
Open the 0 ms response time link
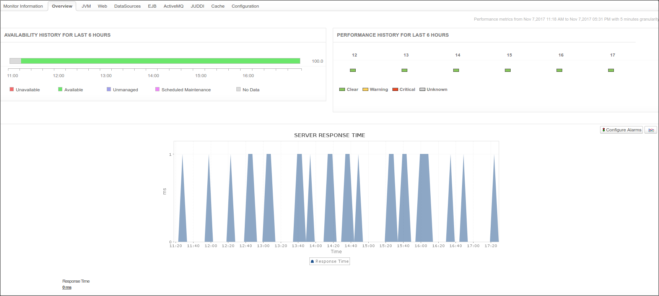67,288
